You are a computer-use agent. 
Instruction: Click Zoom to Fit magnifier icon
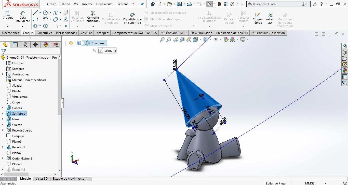(x=162, y=39)
